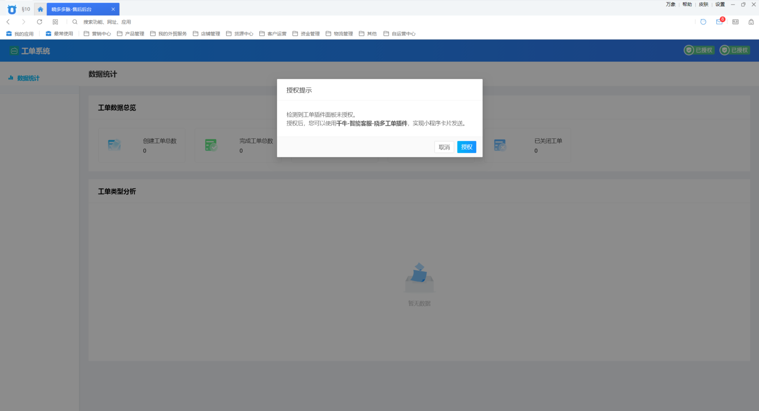Open 我的应用 bookmark
The width and height of the screenshot is (759, 411).
(20, 34)
